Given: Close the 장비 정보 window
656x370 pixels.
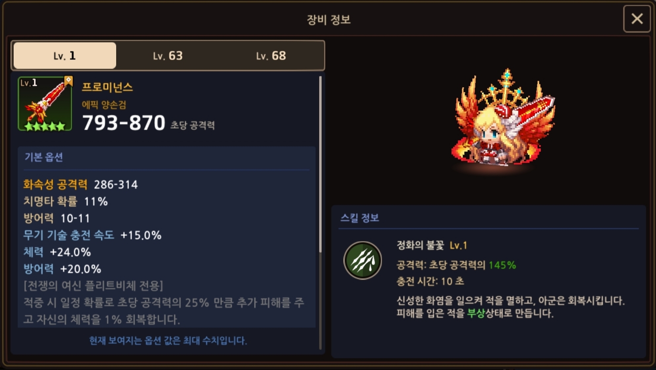Looking at the screenshot, I should click(x=637, y=19).
